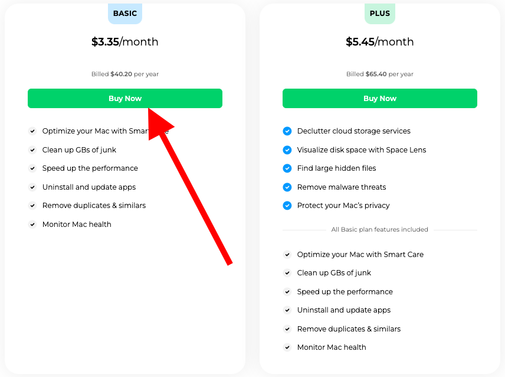Tap blue checkmark next to Protect your Mac's privacy
Image resolution: width=505 pixels, height=377 pixels.
[287, 206]
